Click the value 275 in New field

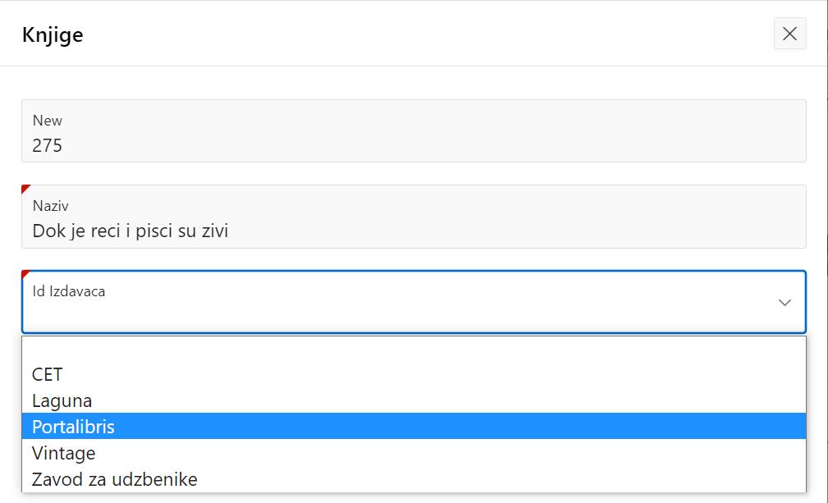[x=48, y=146]
